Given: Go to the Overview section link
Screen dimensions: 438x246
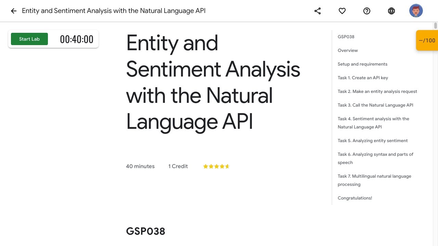Looking at the screenshot, I should click(348, 50).
